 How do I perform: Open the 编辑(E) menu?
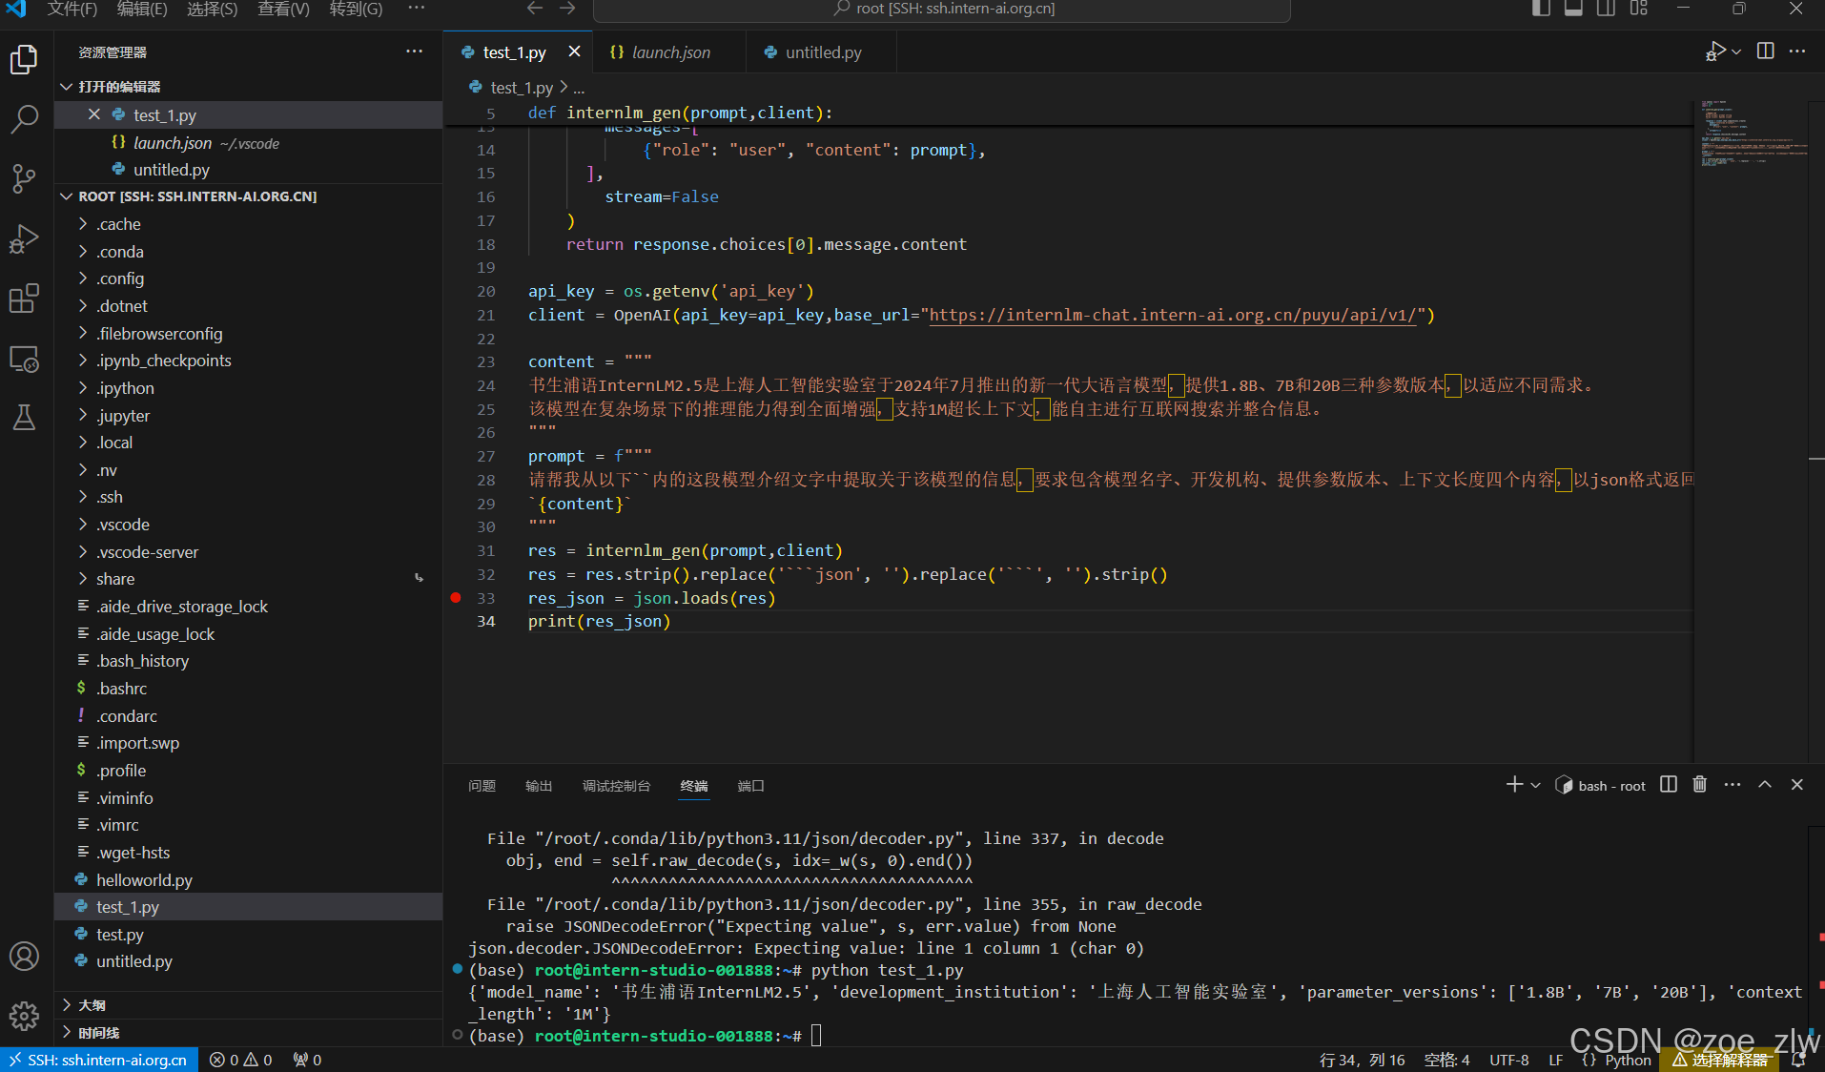click(x=142, y=9)
